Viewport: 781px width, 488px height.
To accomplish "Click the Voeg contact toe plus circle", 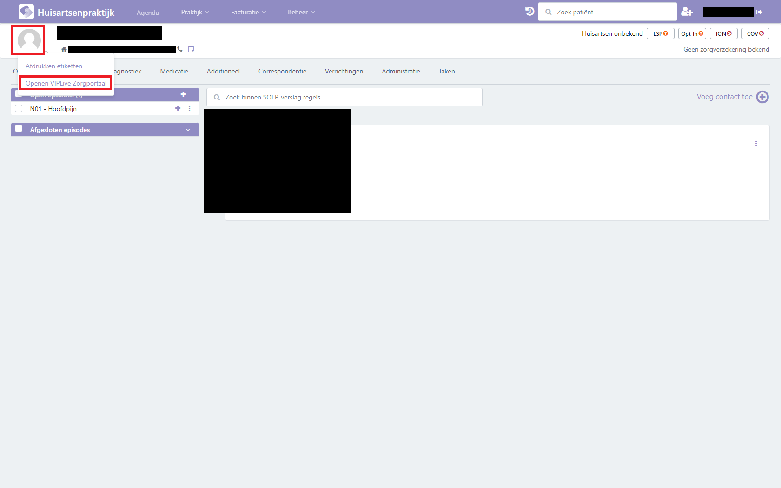I will click(x=762, y=97).
